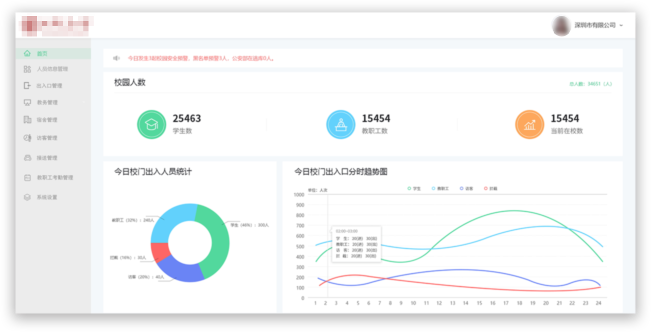
Task: Click the 接送管理 car icon
Action: pyautogui.click(x=27, y=158)
